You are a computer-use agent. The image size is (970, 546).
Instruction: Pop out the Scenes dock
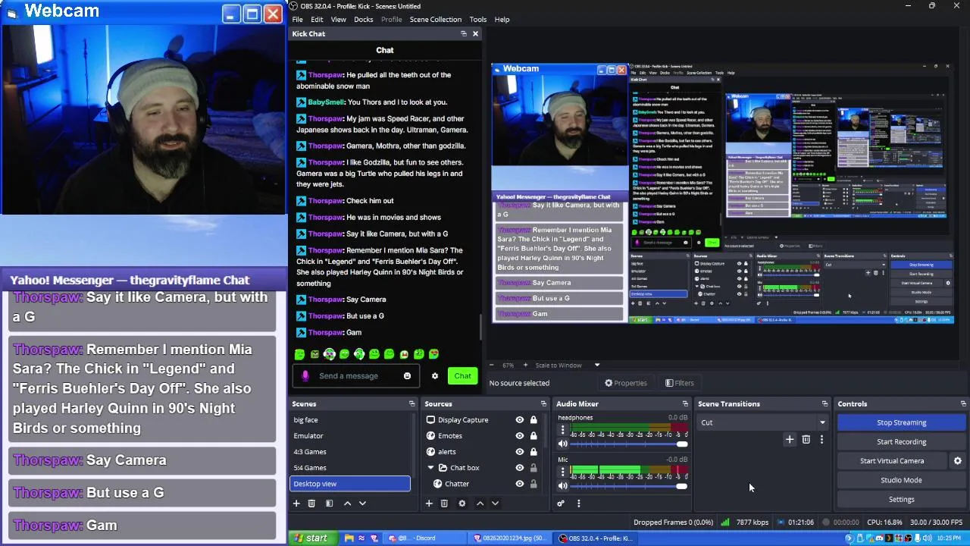[411, 404]
